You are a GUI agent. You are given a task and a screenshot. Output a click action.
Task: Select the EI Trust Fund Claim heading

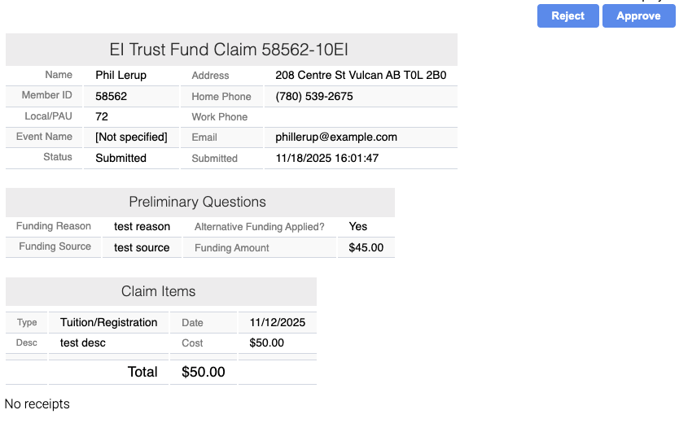point(230,50)
